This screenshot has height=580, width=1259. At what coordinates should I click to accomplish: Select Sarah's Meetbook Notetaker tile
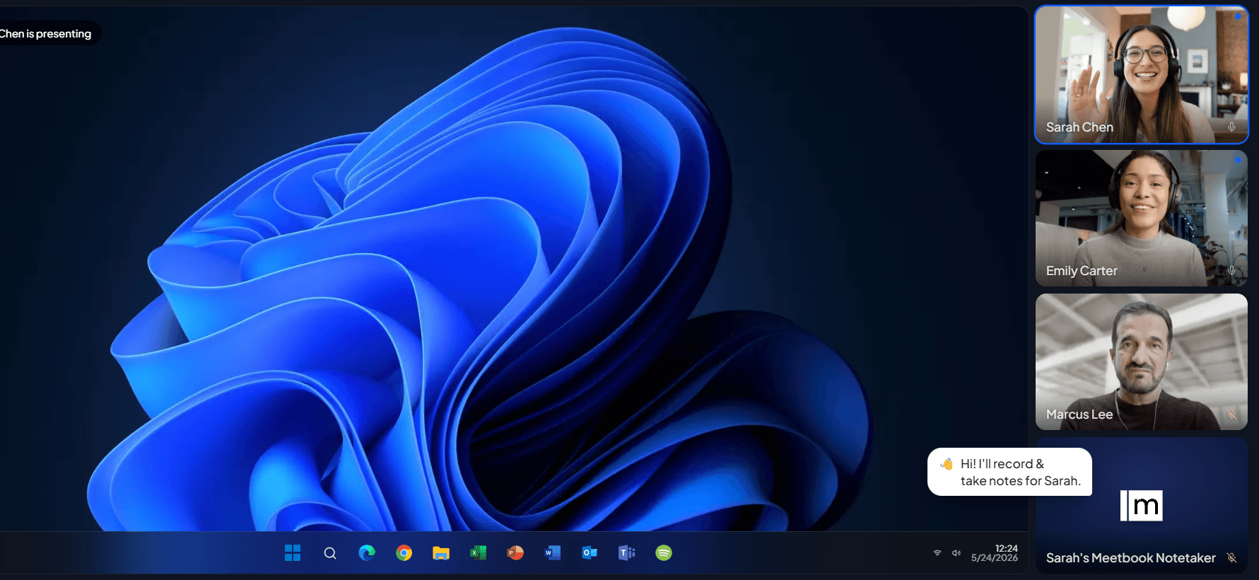point(1142,505)
